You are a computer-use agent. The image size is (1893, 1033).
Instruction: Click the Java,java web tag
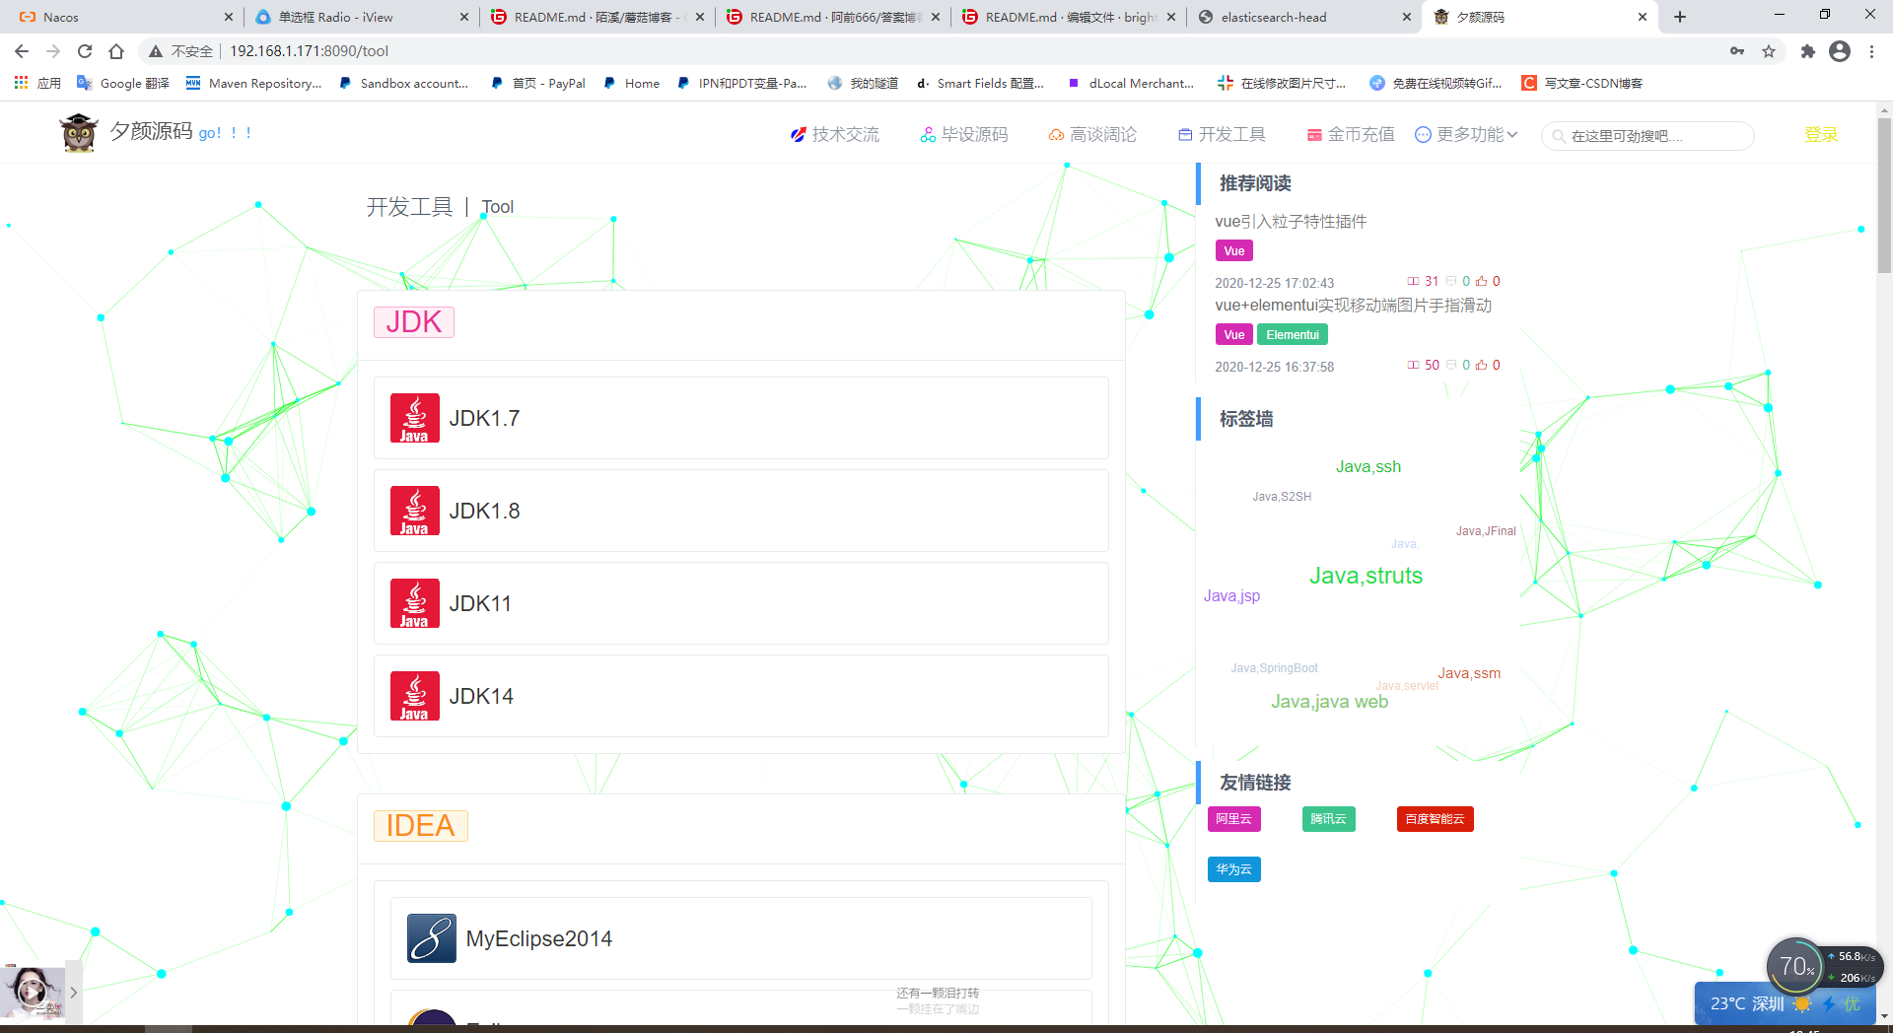1329,702
